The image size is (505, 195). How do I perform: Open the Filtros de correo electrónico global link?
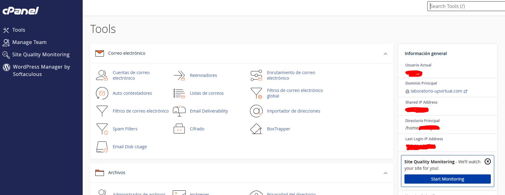pos(295,93)
